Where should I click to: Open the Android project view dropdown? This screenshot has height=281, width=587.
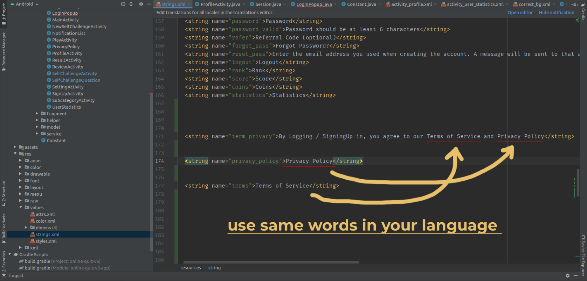click(x=25, y=4)
